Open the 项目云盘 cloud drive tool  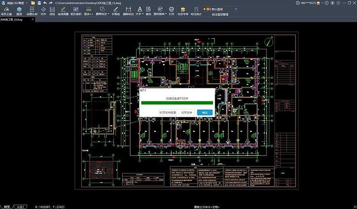coord(7,11)
